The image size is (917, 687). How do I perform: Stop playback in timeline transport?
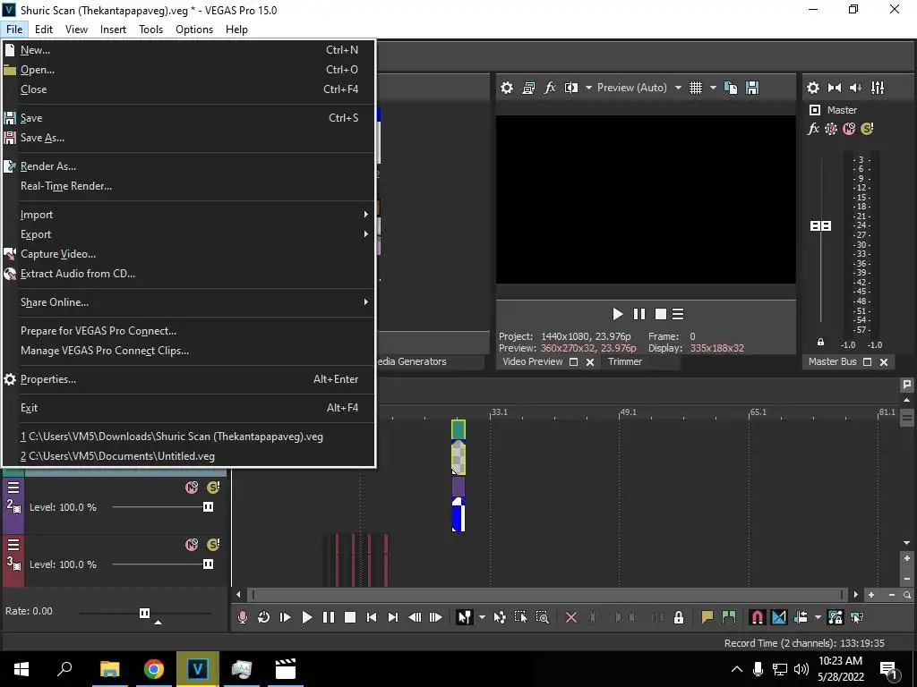pos(350,617)
